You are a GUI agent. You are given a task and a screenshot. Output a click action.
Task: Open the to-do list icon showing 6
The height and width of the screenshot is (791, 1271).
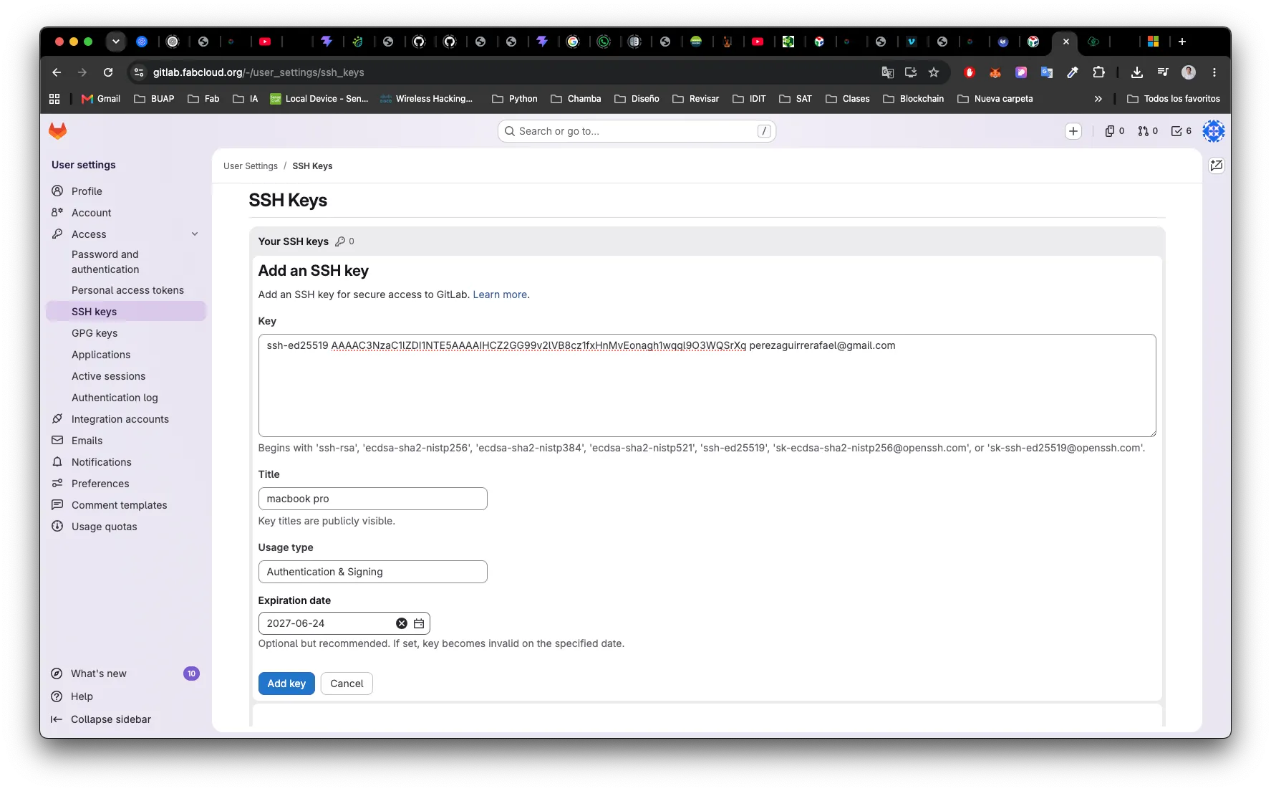coord(1181,131)
